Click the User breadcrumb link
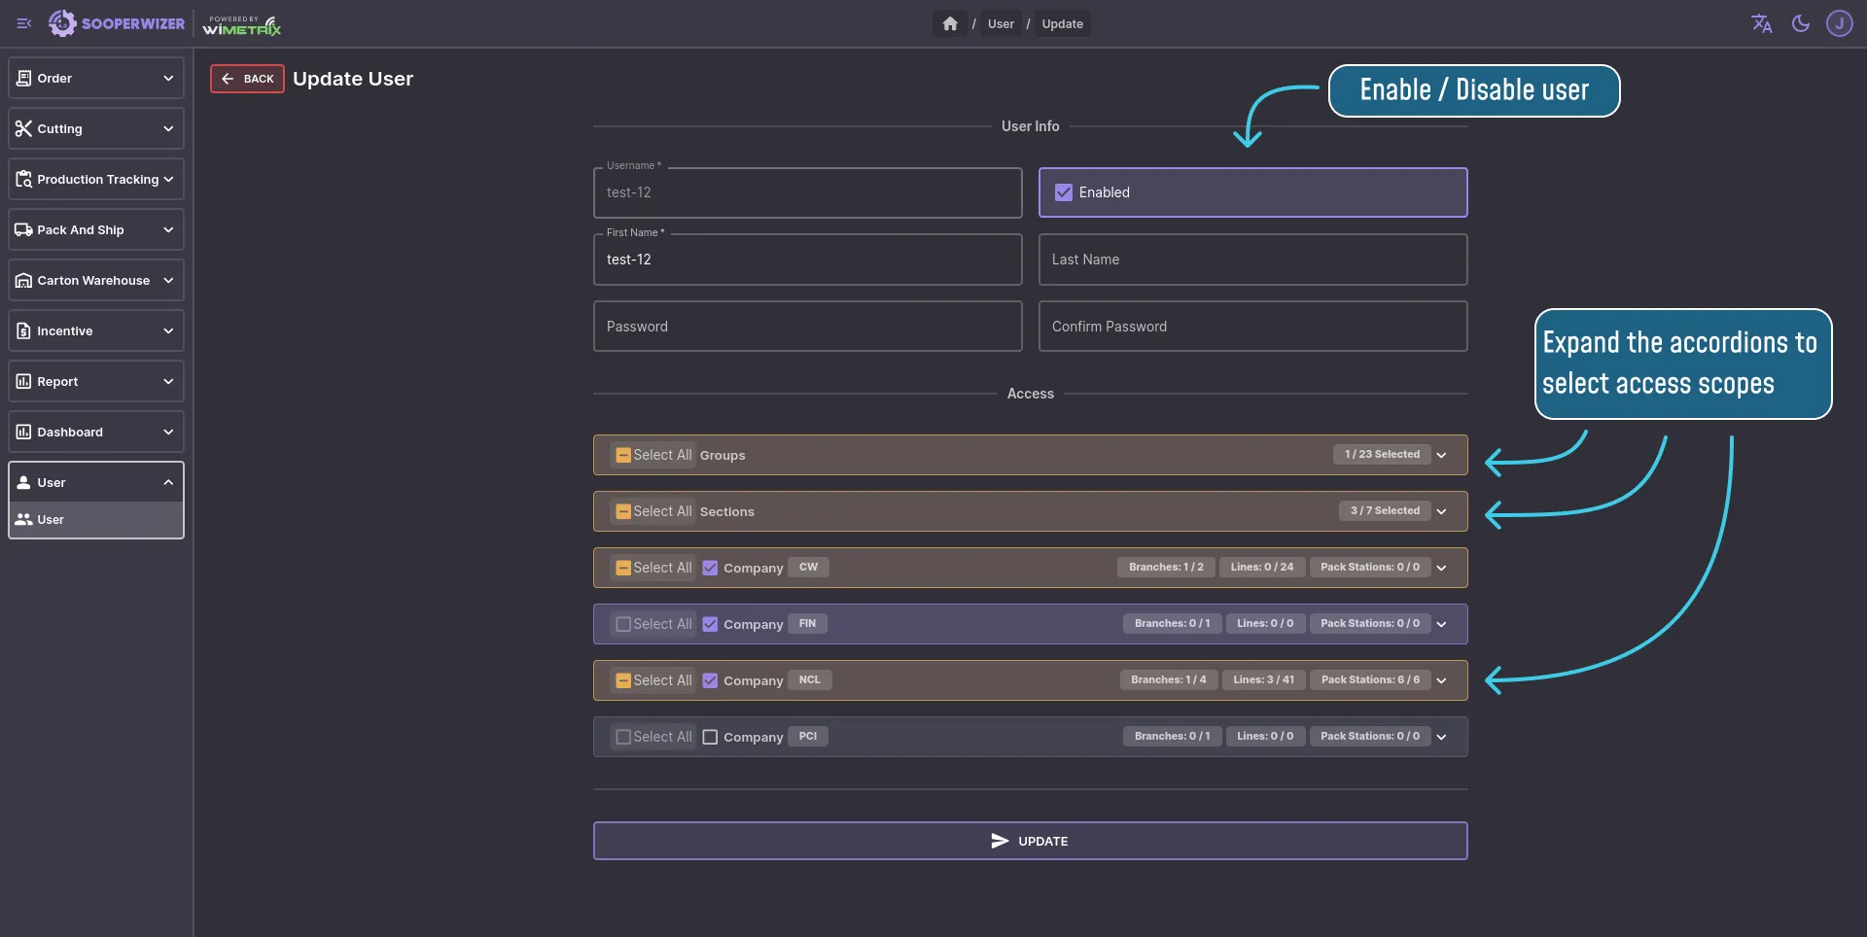This screenshot has width=1867, height=937. (1001, 23)
